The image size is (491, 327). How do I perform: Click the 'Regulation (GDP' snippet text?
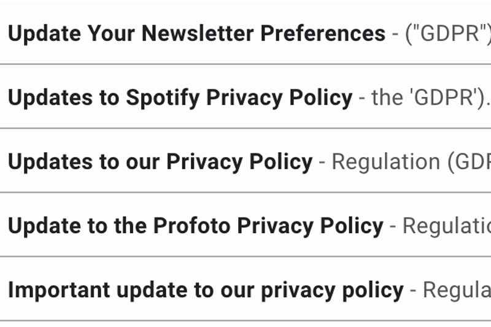[411, 161]
